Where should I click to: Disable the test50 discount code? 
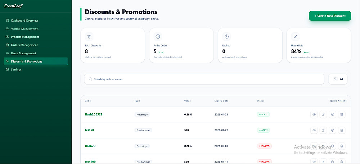[332, 130]
